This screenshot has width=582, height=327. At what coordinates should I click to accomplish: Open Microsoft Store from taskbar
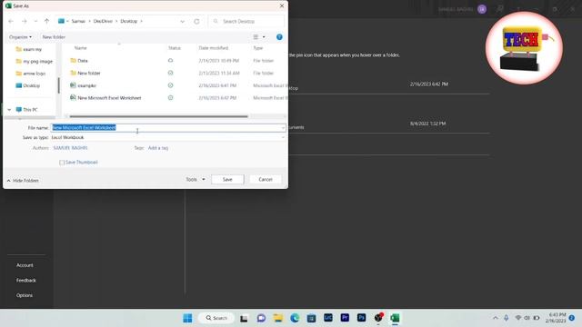pos(311,318)
